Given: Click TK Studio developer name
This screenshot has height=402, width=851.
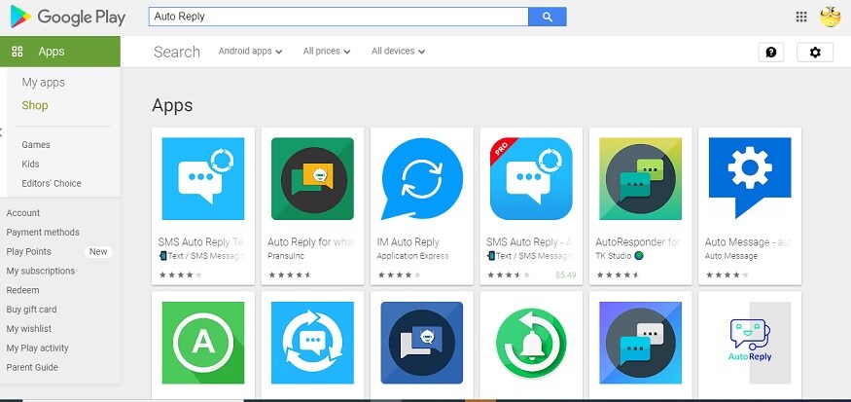Looking at the screenshot, I should click(614, 256).
